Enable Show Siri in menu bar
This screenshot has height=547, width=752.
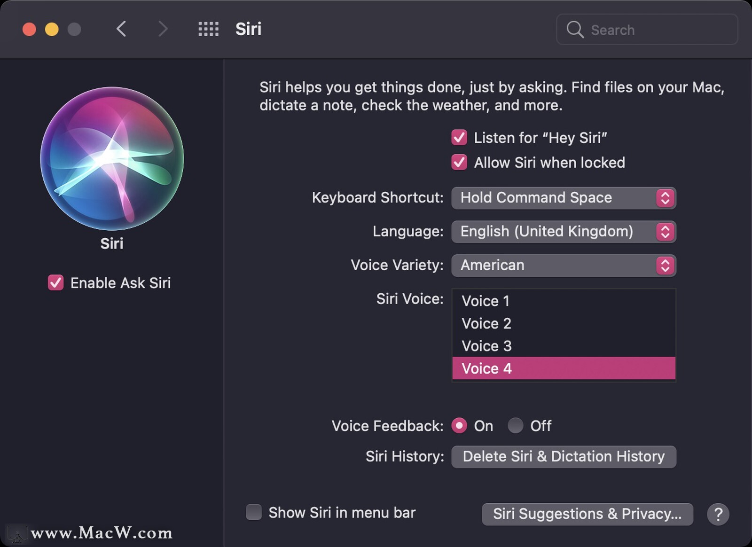pyautogui.click(x=254, y=512)
